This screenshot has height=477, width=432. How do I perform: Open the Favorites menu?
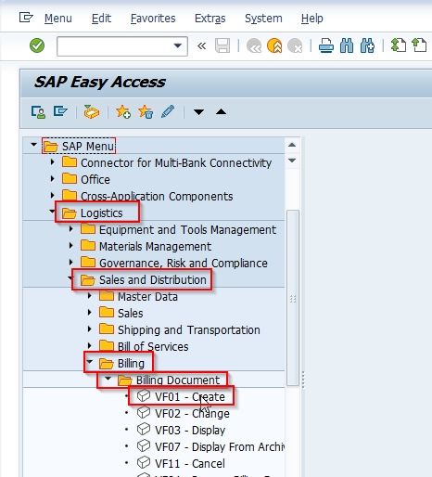coord(153,19)
